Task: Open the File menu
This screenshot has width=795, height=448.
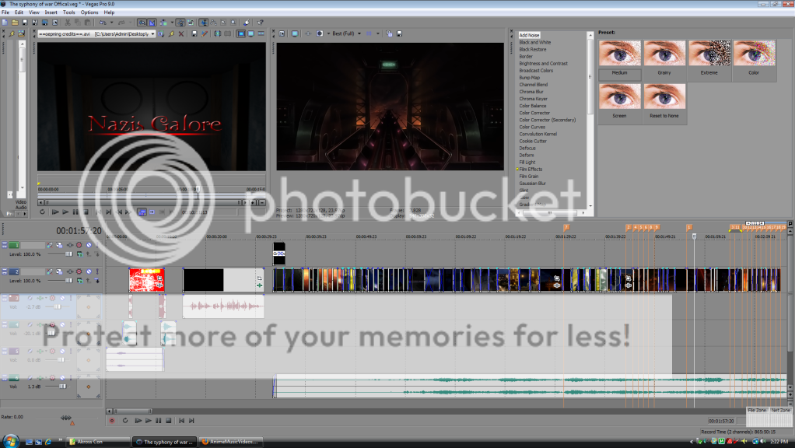Action: click(5, 12)
